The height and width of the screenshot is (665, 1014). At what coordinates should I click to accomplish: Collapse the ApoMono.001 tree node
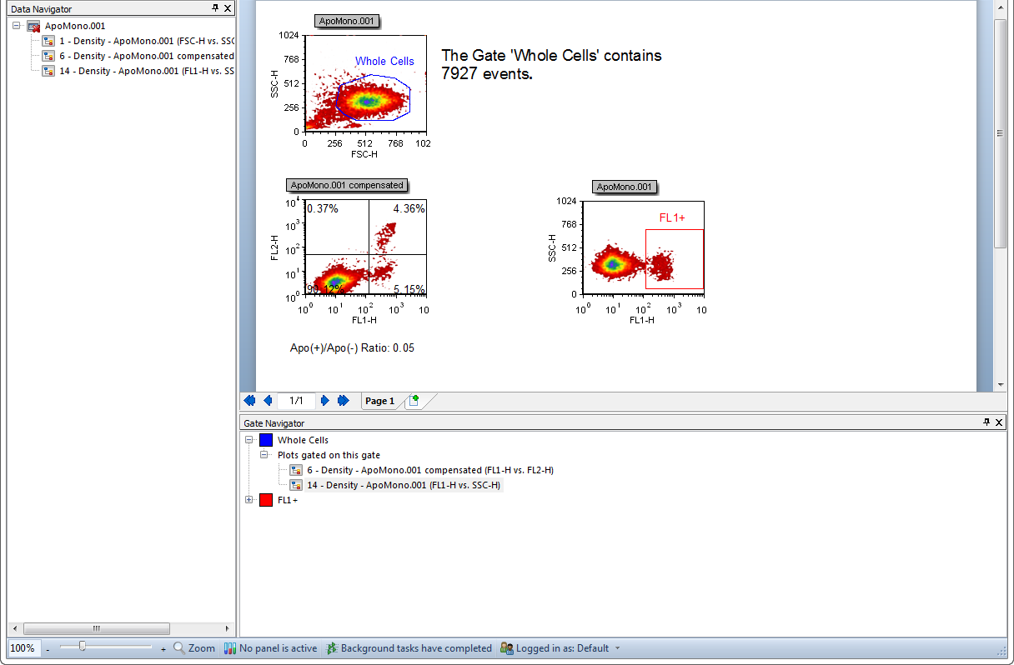(x=17, y=26)
